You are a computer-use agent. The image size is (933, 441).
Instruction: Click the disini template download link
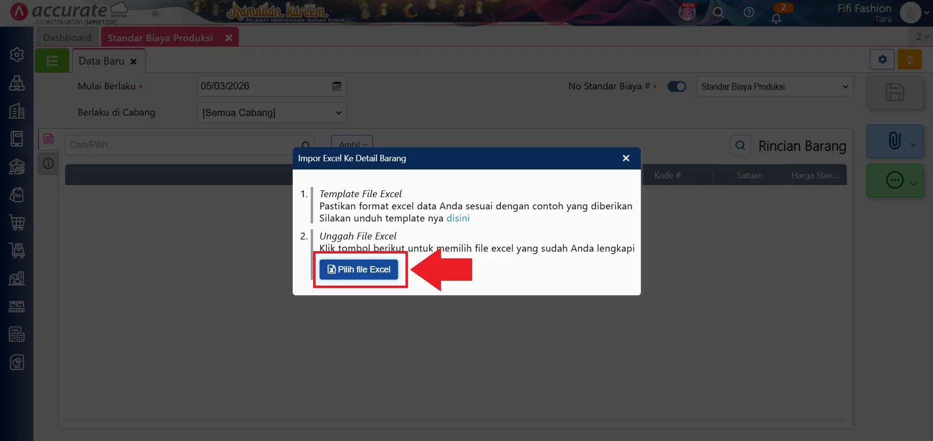[458, 218]
